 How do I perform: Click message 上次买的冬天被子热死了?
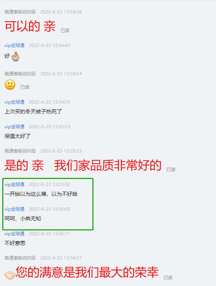pos(33,111)
